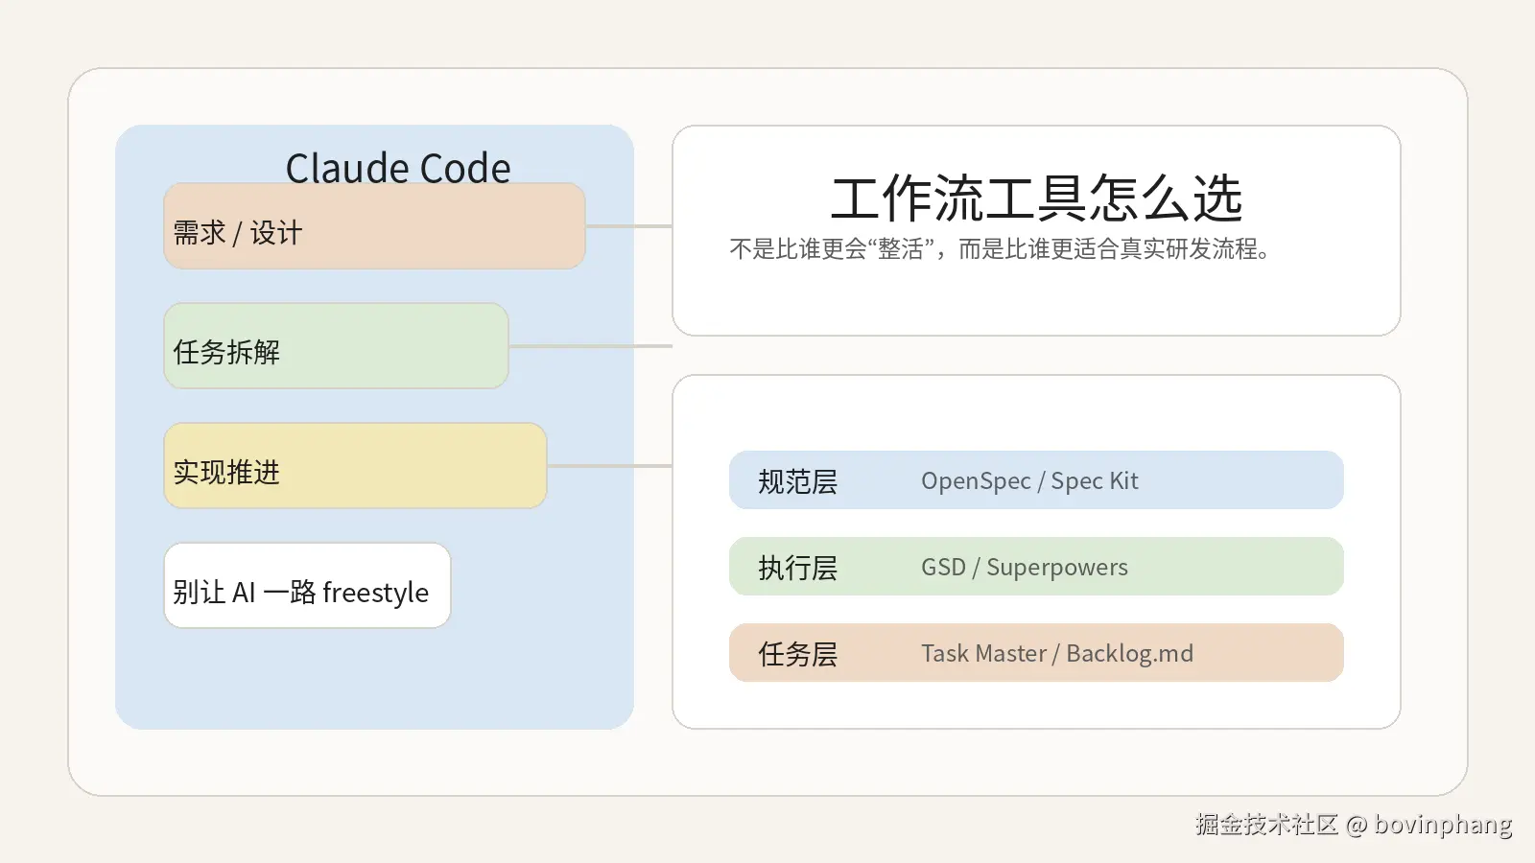Click the subtitle starting with "不是比谁更会"
The width and height of the screenshot is (1535, 863).
1000,249
